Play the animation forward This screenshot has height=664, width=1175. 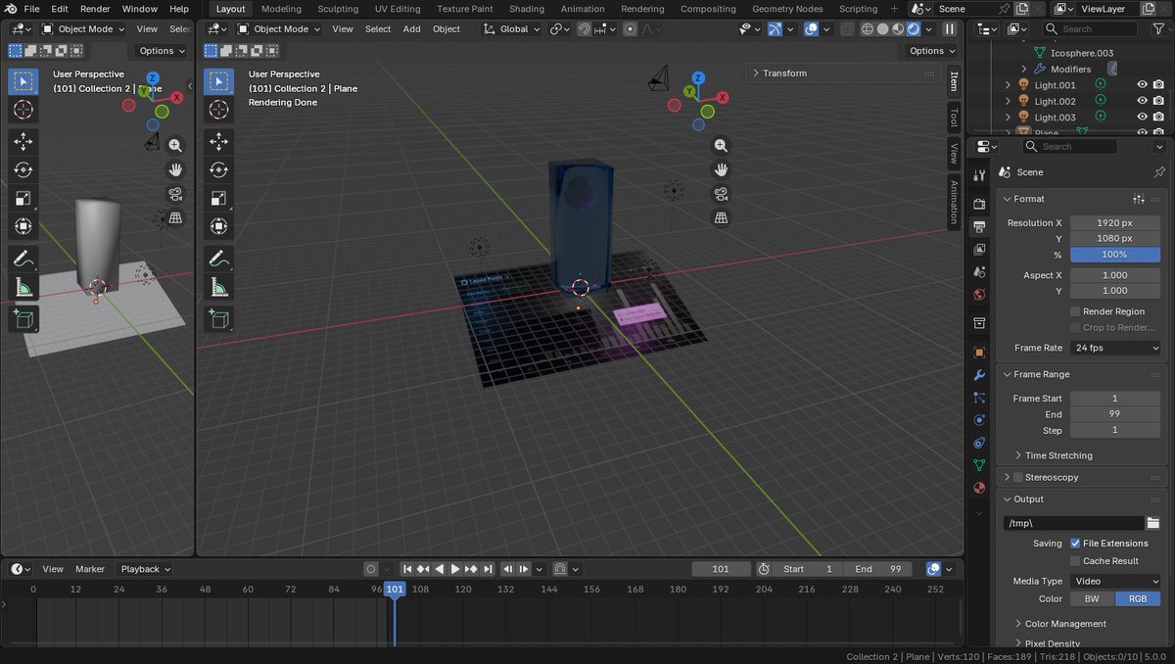454,569
